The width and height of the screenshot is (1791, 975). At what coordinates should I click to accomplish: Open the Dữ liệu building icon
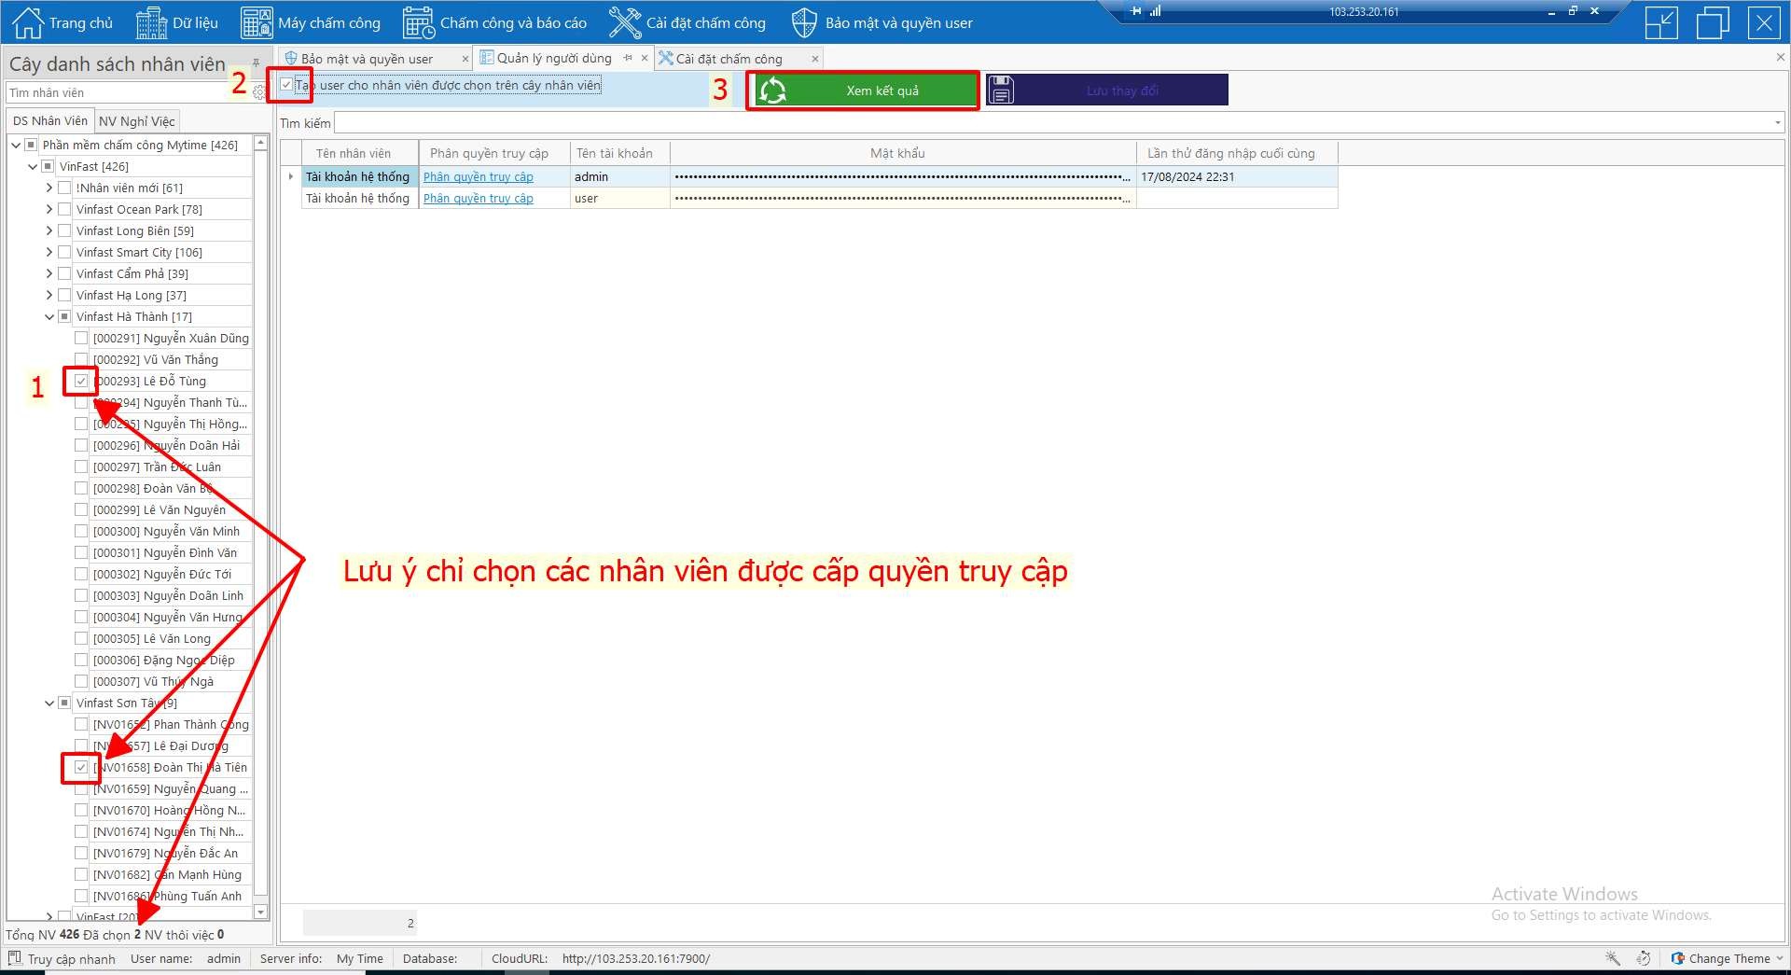point(151,22)
